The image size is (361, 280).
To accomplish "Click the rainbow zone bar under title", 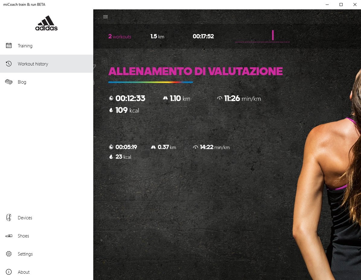I will pyautogui.click(x=151, y=82).
